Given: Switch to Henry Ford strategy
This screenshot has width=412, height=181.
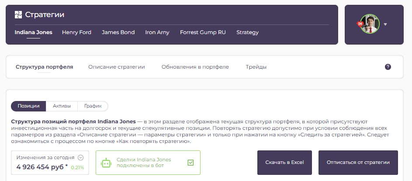Looking at the screenshot, I should (x=76, y=32).
